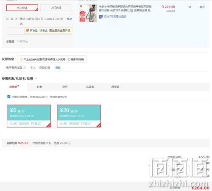Click the x1 quantity text
This screenshot has height=191, width=212.
[190, 7]
